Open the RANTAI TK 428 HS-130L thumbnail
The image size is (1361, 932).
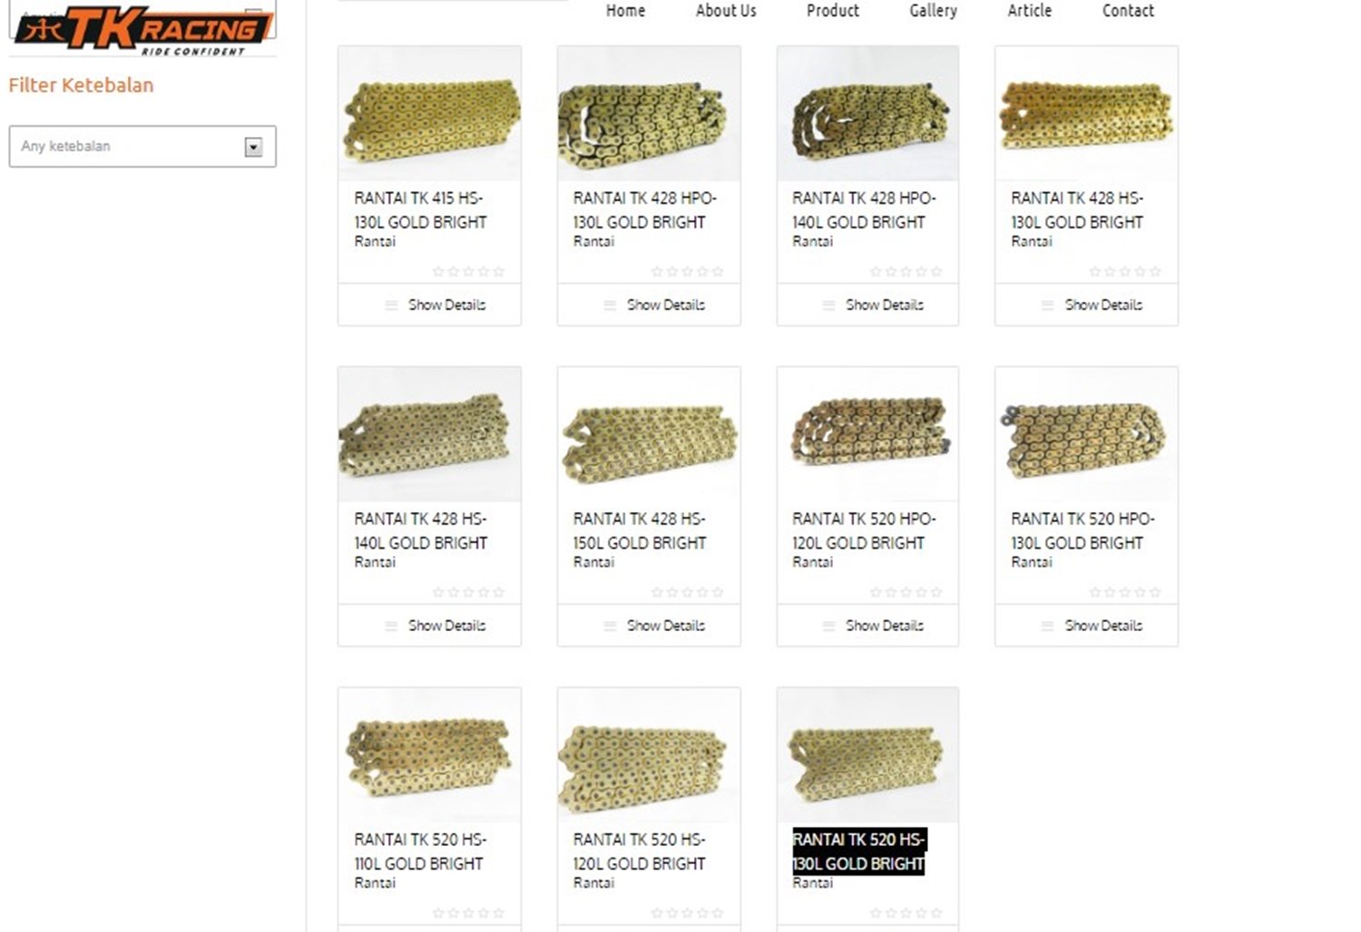(1086, 113)
